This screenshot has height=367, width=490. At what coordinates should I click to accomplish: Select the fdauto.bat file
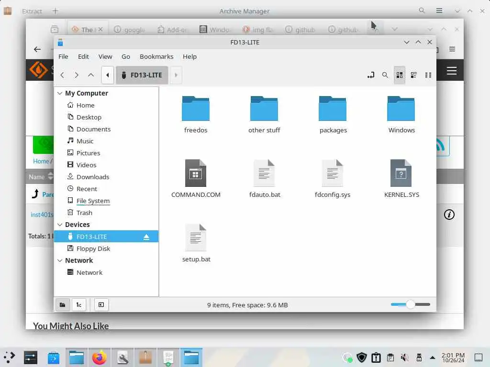(x=264, y=179)
